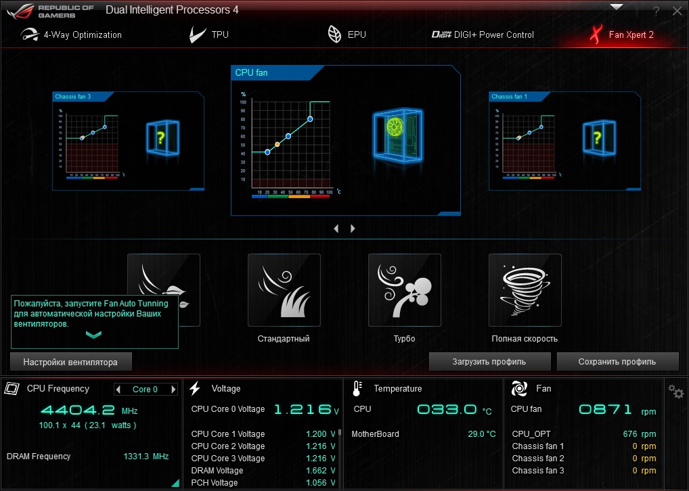The height and width of the screenshot is (491, 689).
Task: Click the red Fan Xpert X icon
Action: [596, 34]
